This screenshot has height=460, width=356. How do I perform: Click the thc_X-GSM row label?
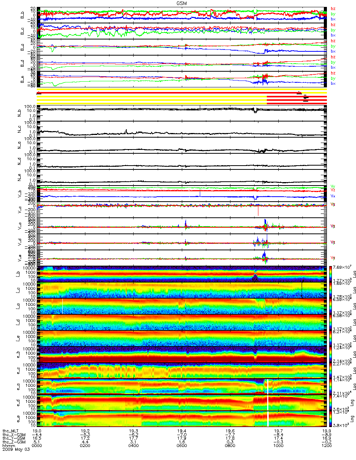click(x=14, y=434)
